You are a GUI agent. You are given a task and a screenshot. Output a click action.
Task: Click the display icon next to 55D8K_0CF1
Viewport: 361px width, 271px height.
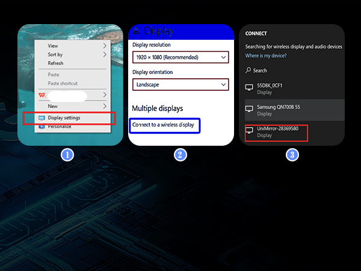click(249, 88)
